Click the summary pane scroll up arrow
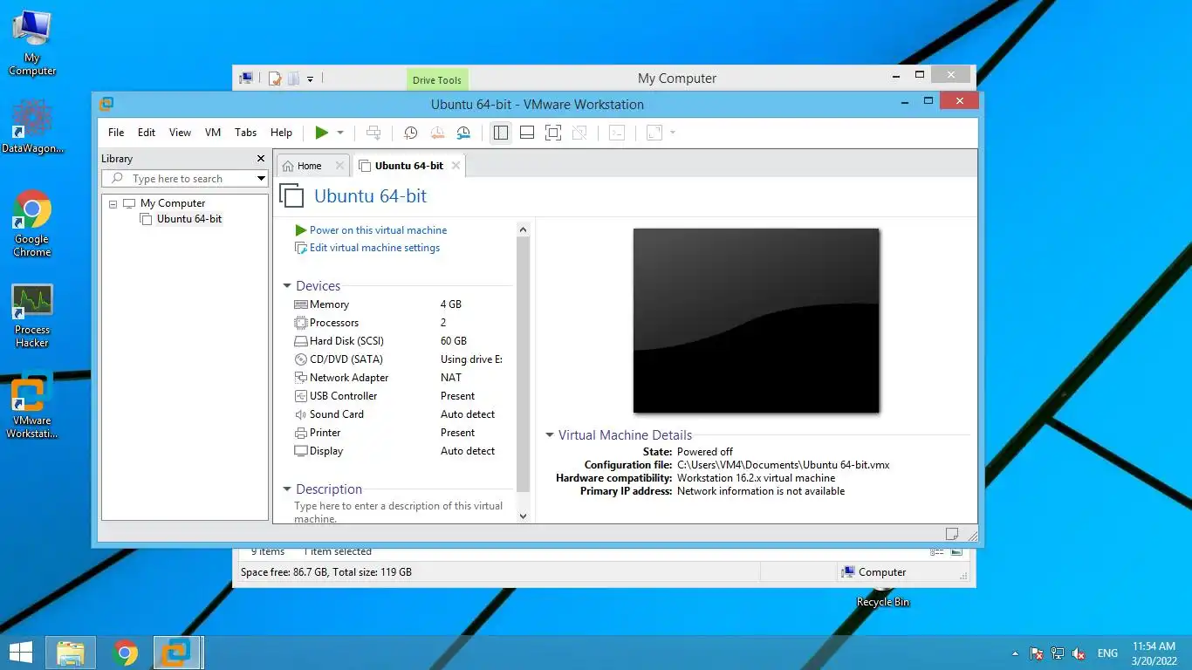Image resolution: width=1192 pixels, height=670 pixels. click(524, 229)
